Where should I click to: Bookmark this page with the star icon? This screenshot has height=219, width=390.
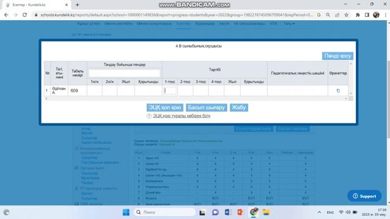pyautogui.click(x=347, y=15)
